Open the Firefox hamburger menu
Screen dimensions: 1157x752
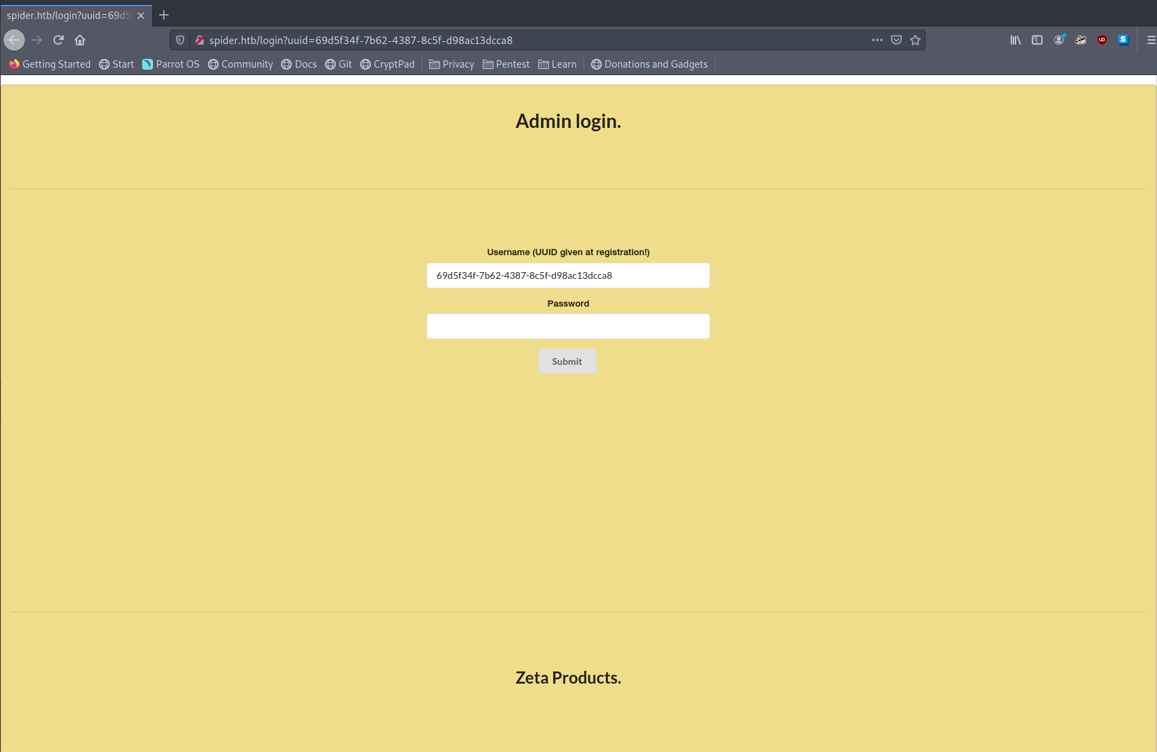coord(1150,40)
